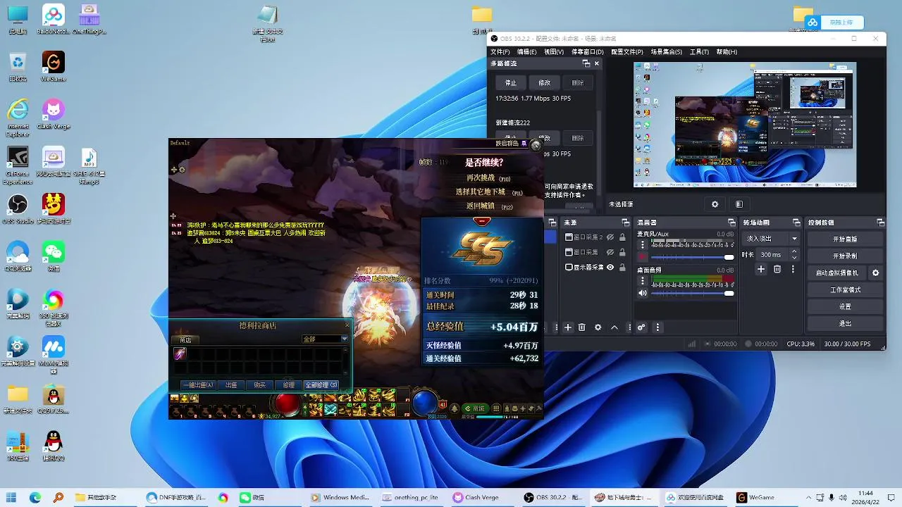
Task: Open 停靠窗口(D) menu in OBS
Action: [588, 51]
